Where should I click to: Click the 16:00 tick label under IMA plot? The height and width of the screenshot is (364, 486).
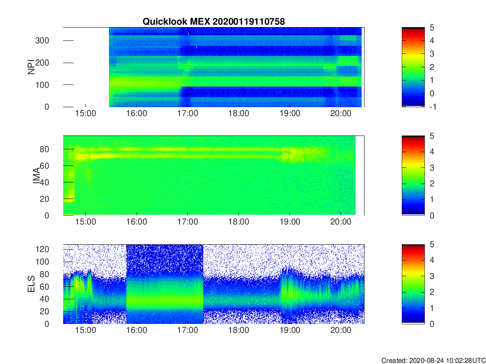[136, 222]
